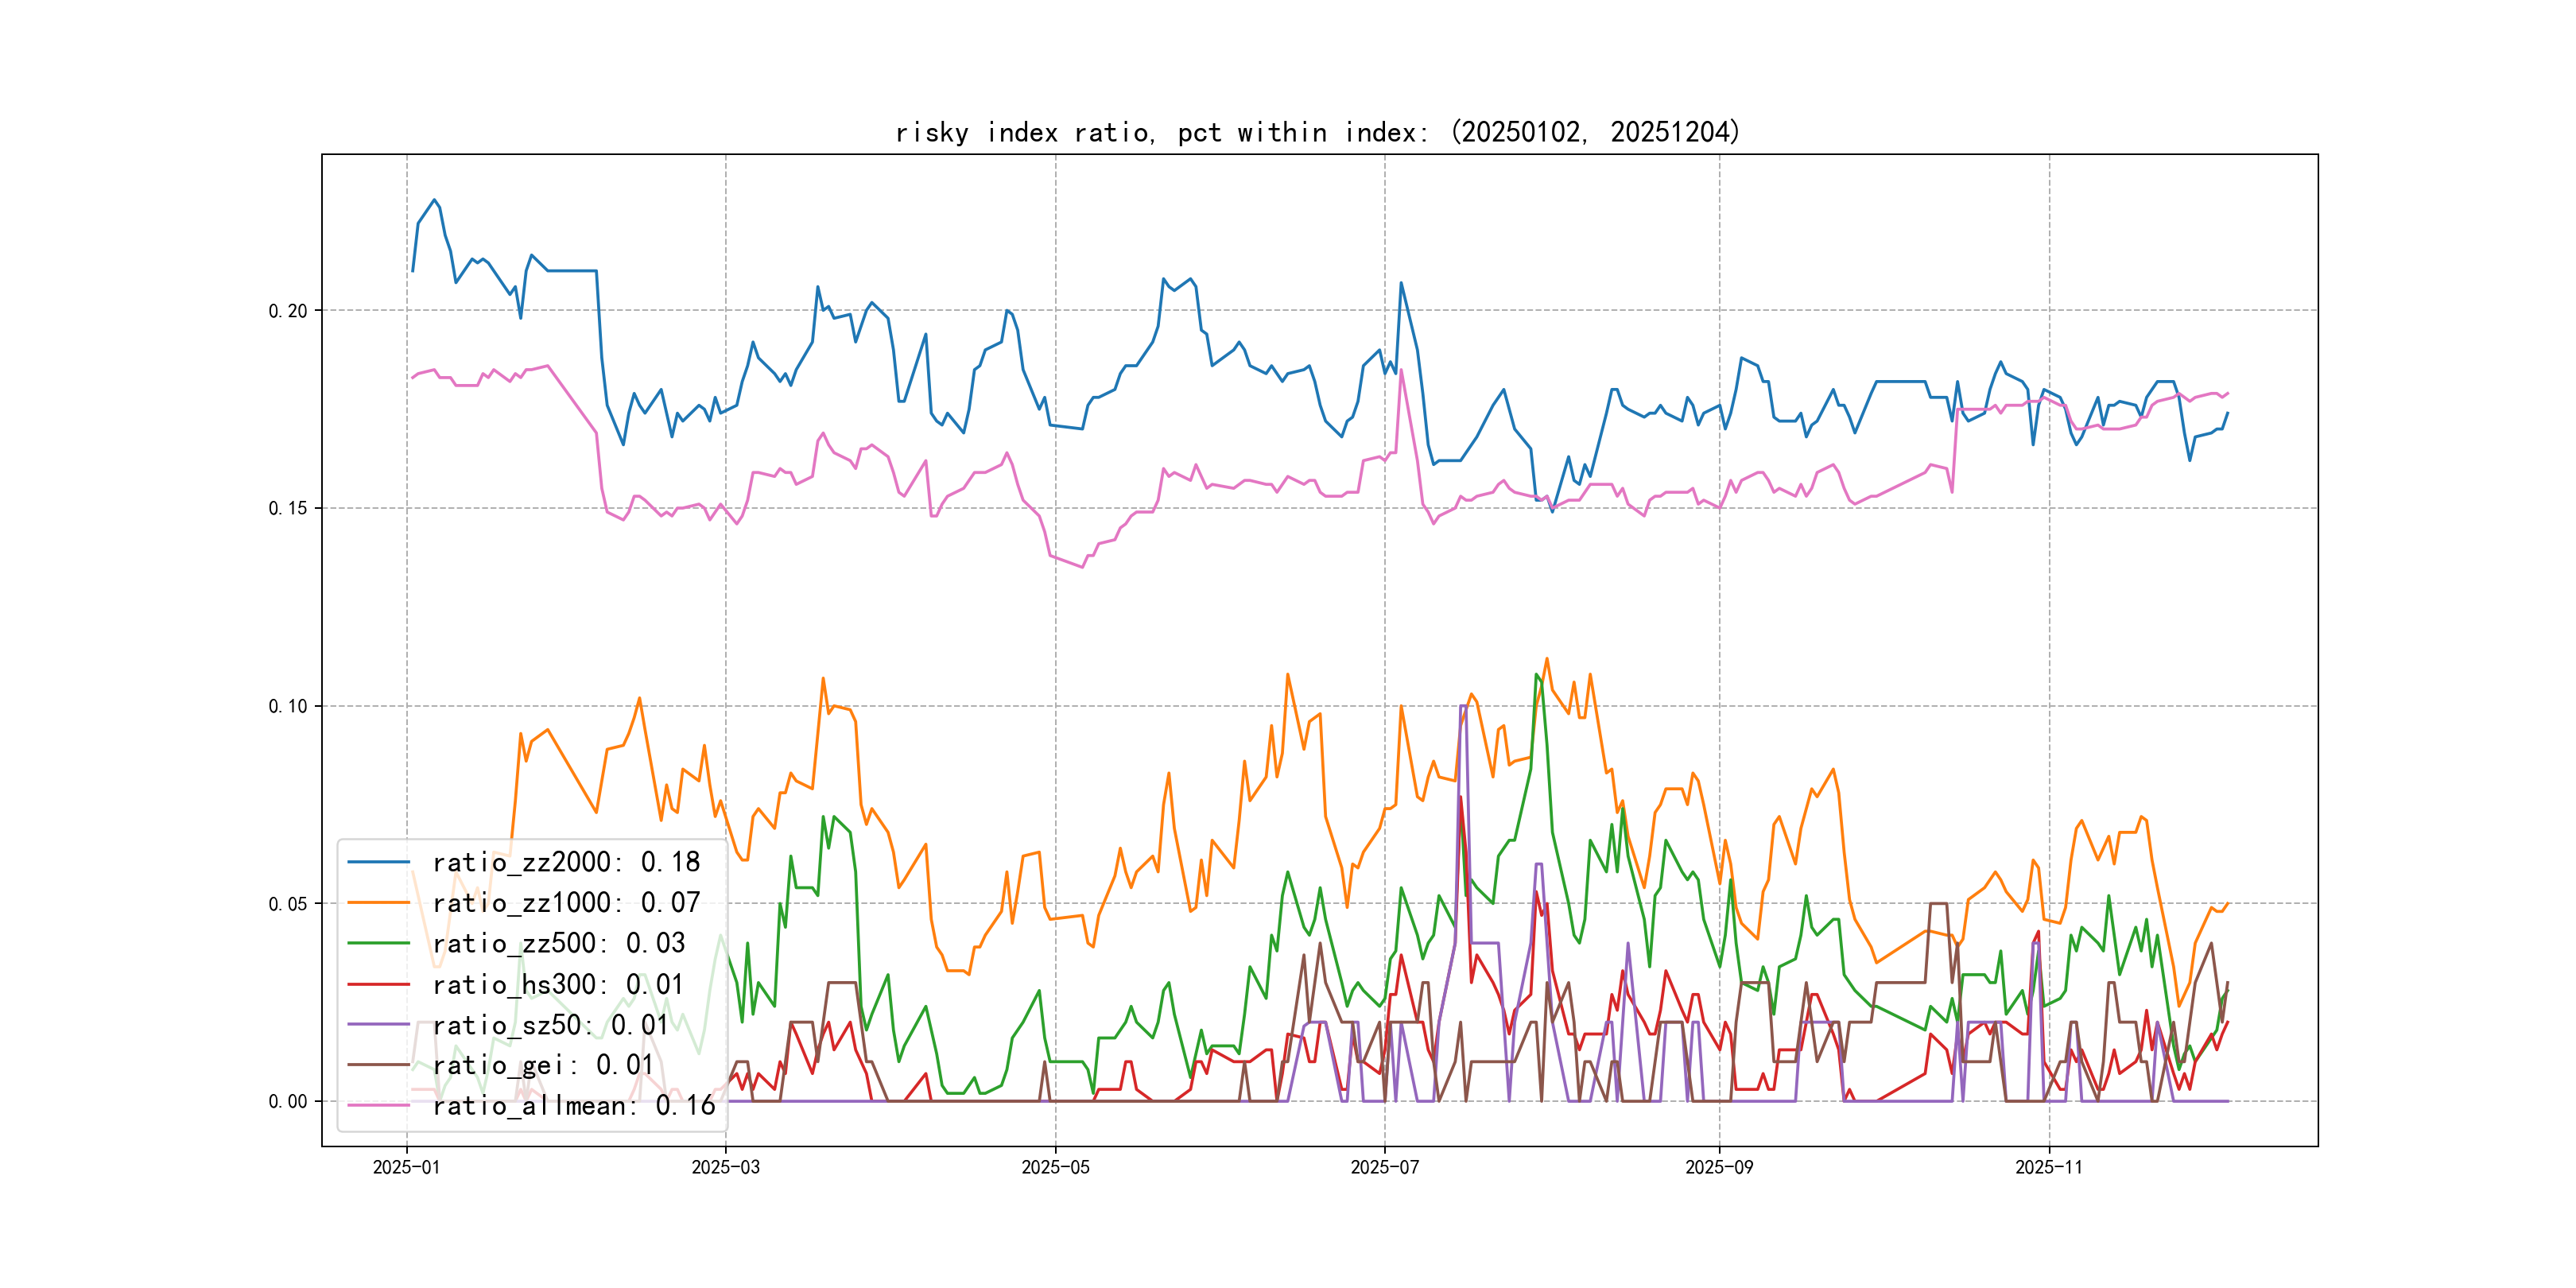Click the ratio_hs300 legend label
The image size is (2576, 1288).
558,984
